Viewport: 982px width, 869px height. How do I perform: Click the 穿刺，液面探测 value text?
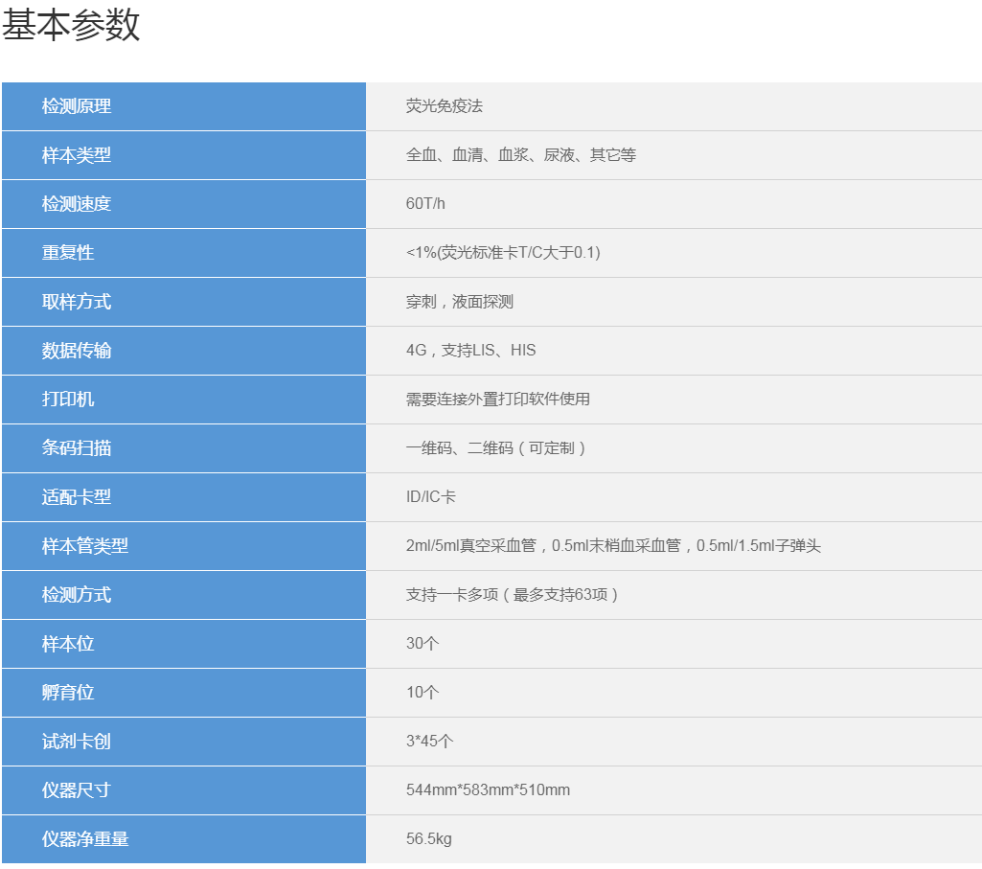[x=459, y=302]
